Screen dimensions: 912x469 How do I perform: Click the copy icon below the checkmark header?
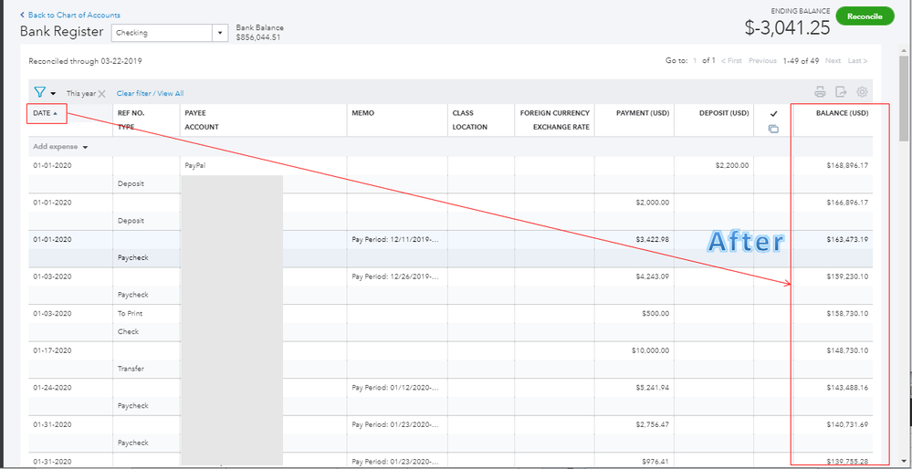coord(773,129)
